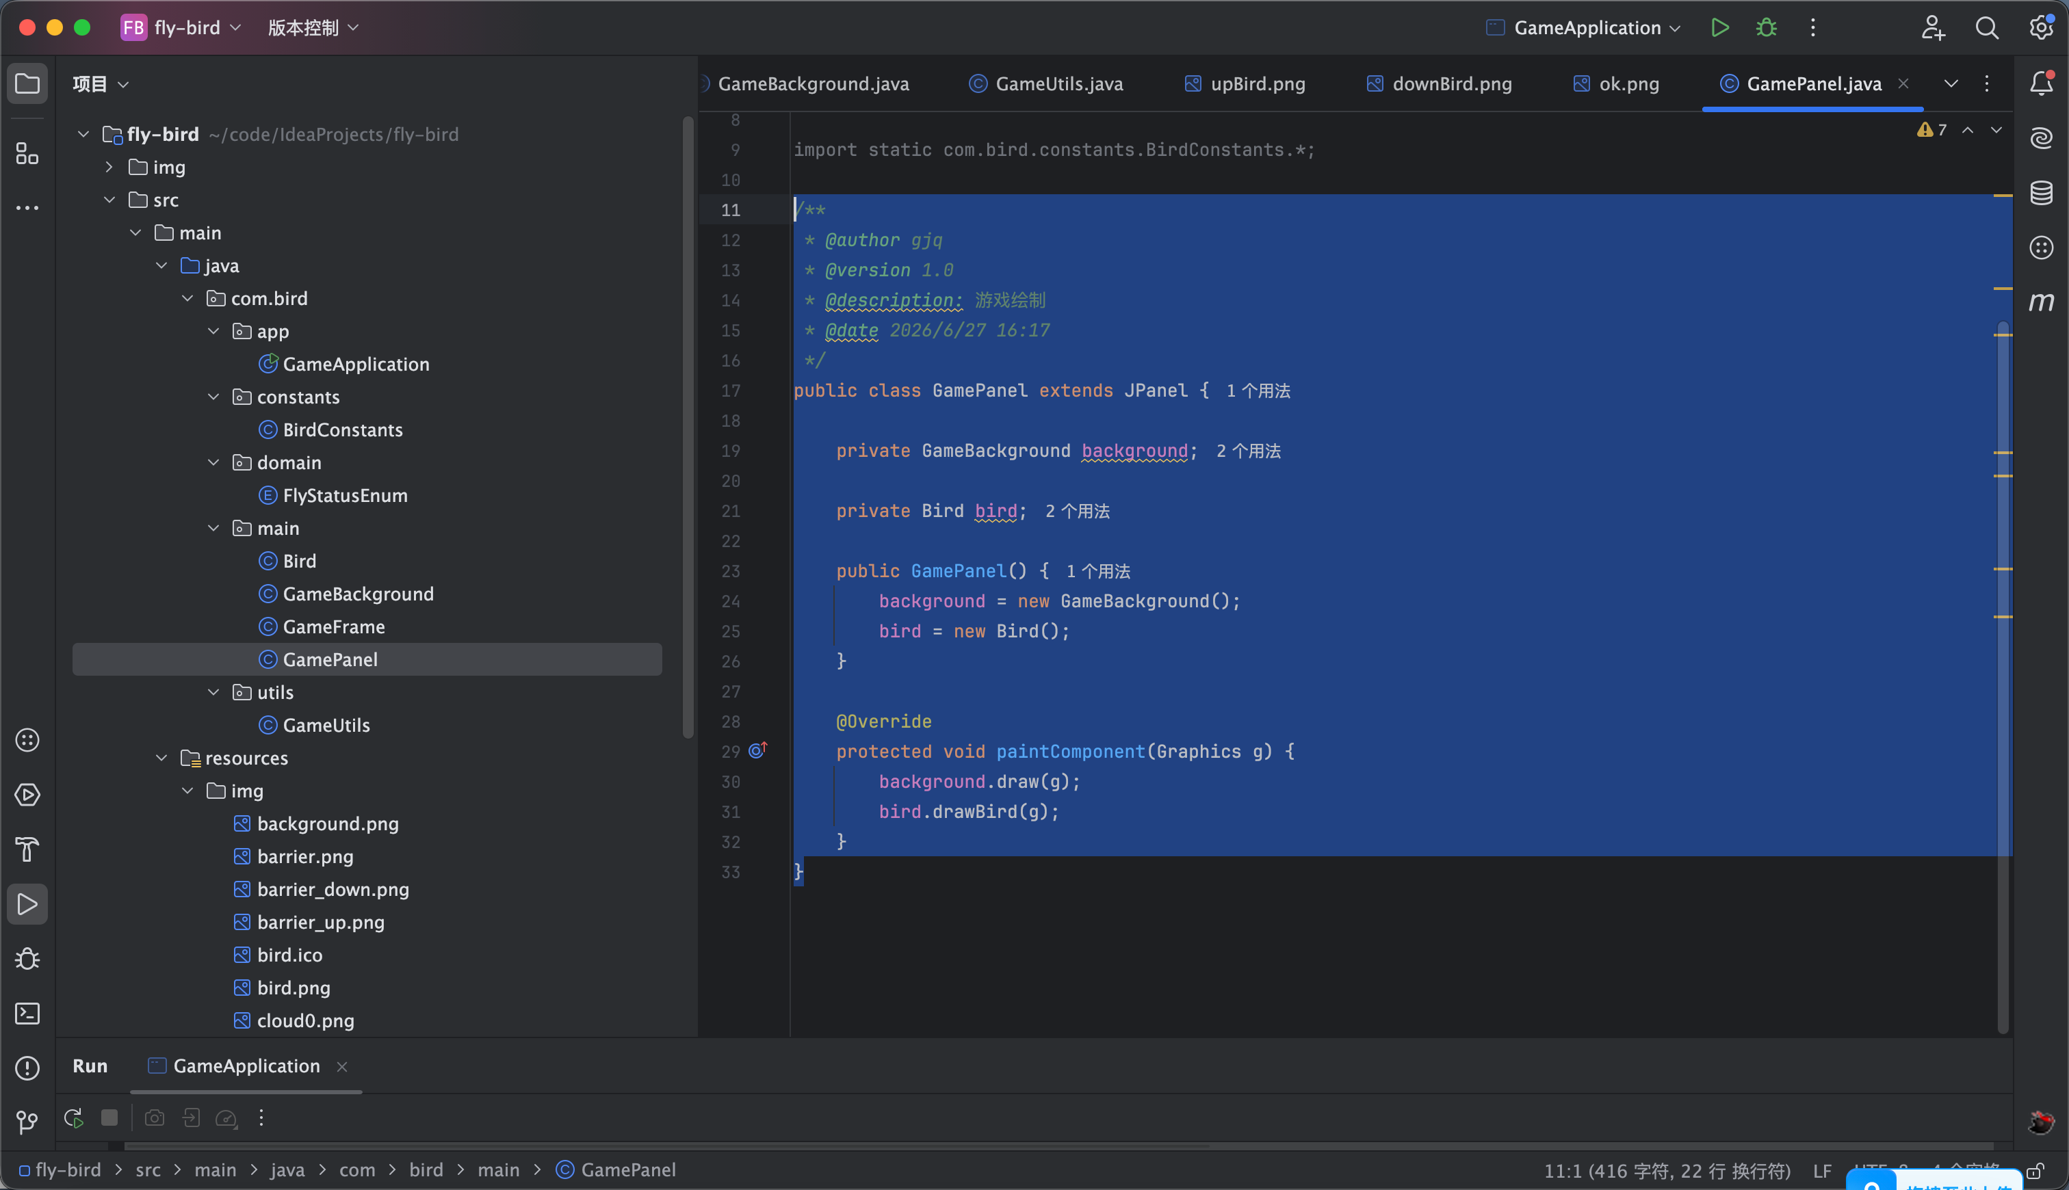Run GameApplication with the green play button

(1720, 28)
